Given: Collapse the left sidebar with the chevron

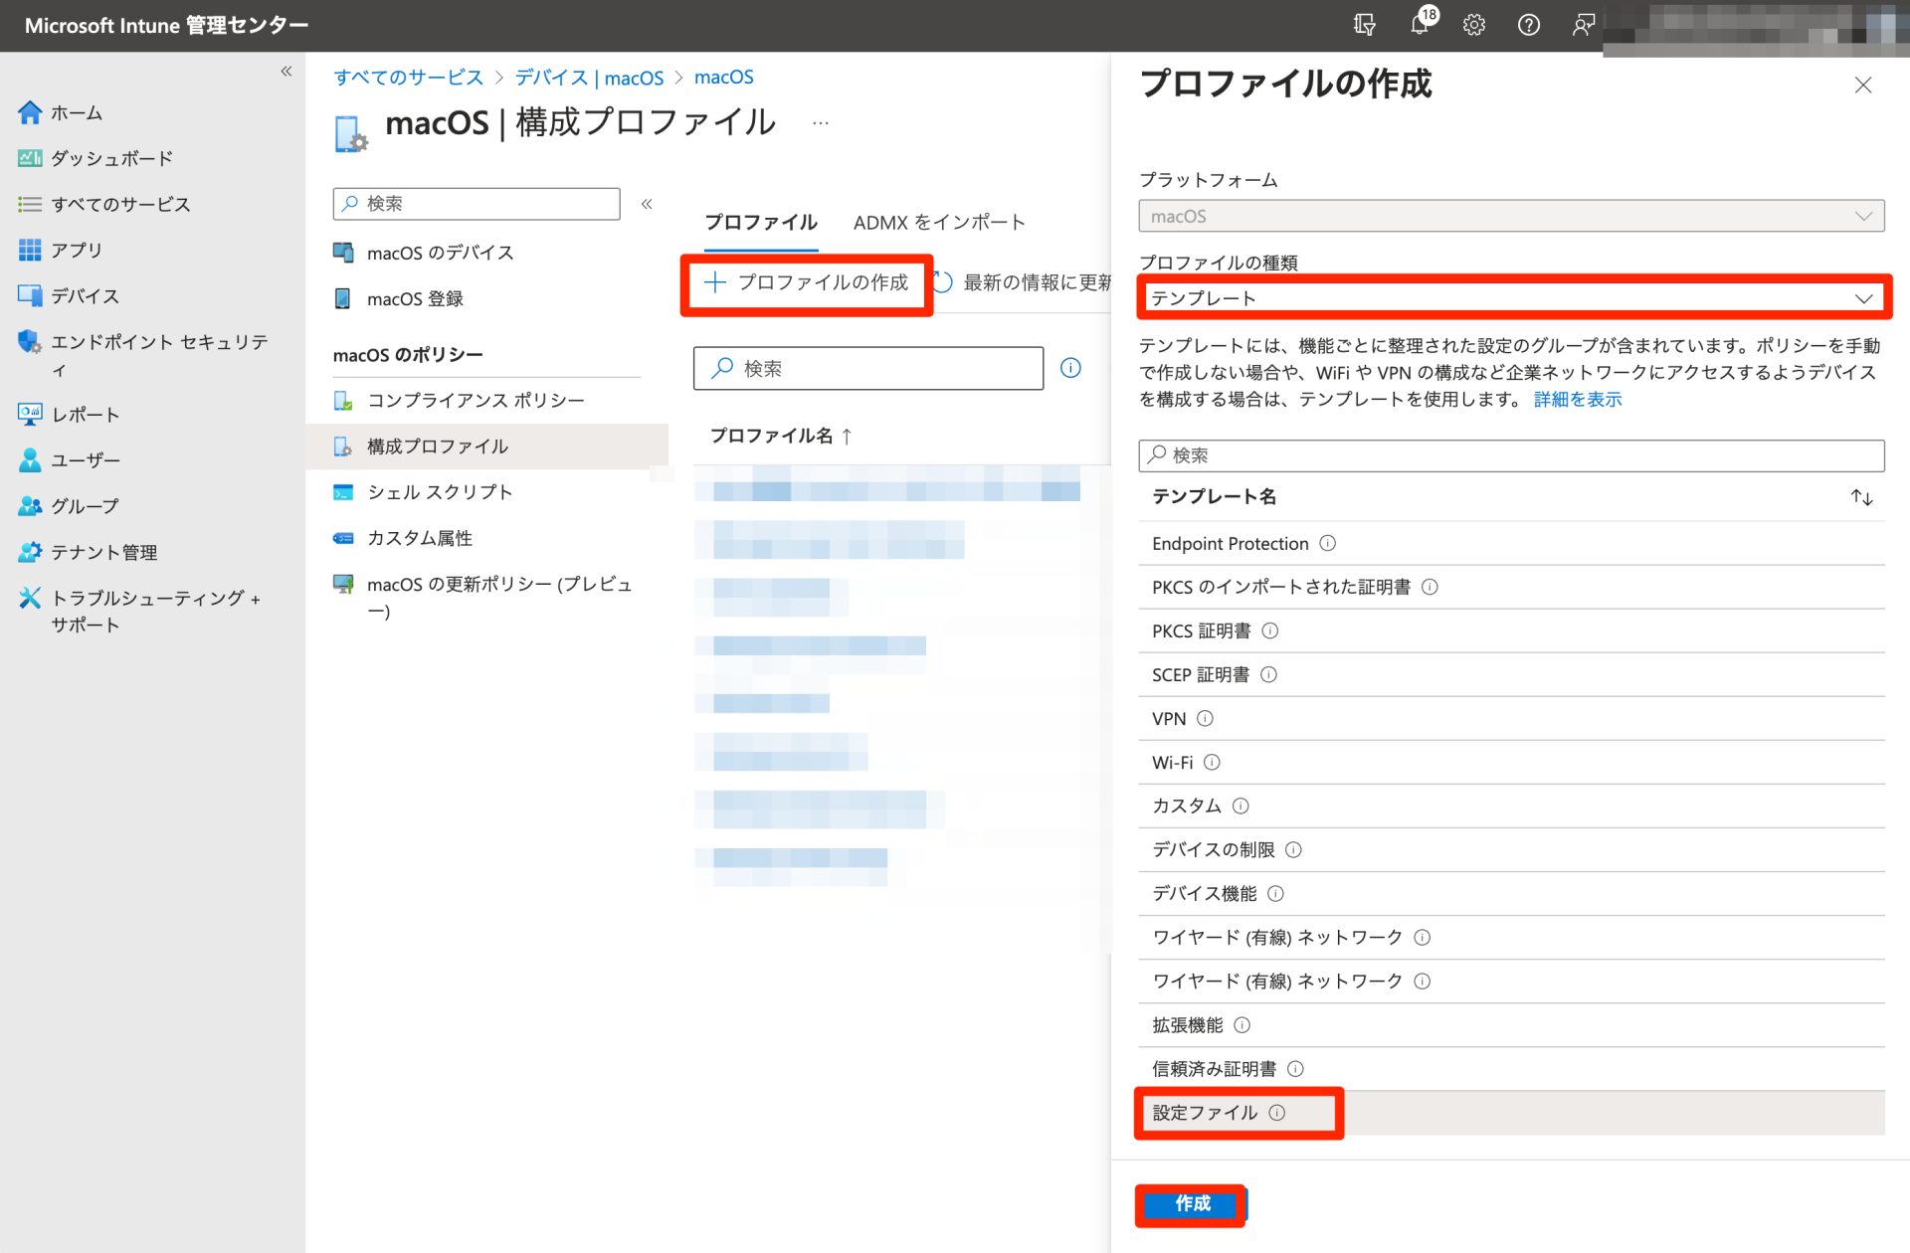Looking at the screenshot, I should 286,71.
